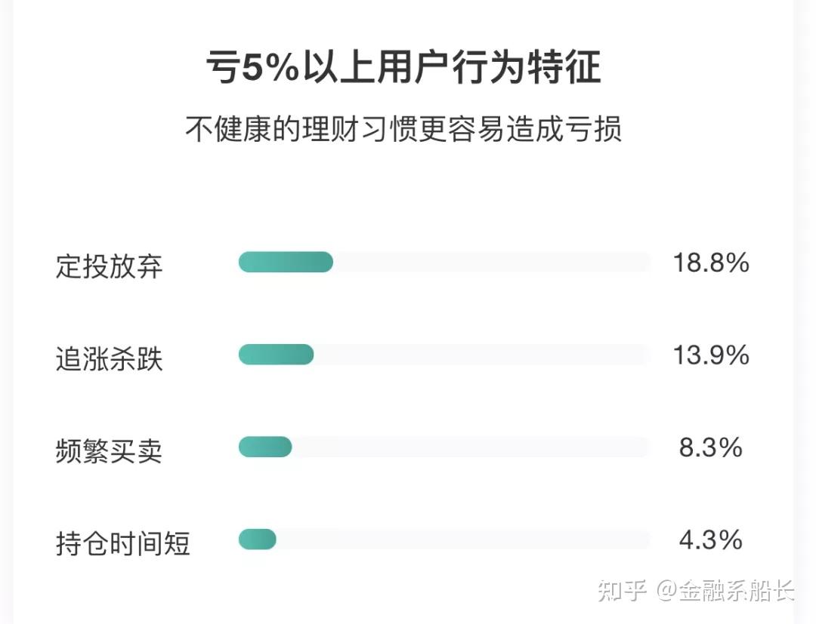Click the 追涨杀跌 progress bar

tap(277, 355)
